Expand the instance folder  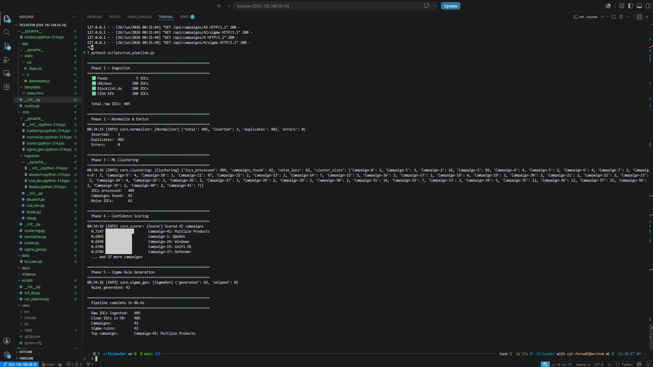coord(48,274)
